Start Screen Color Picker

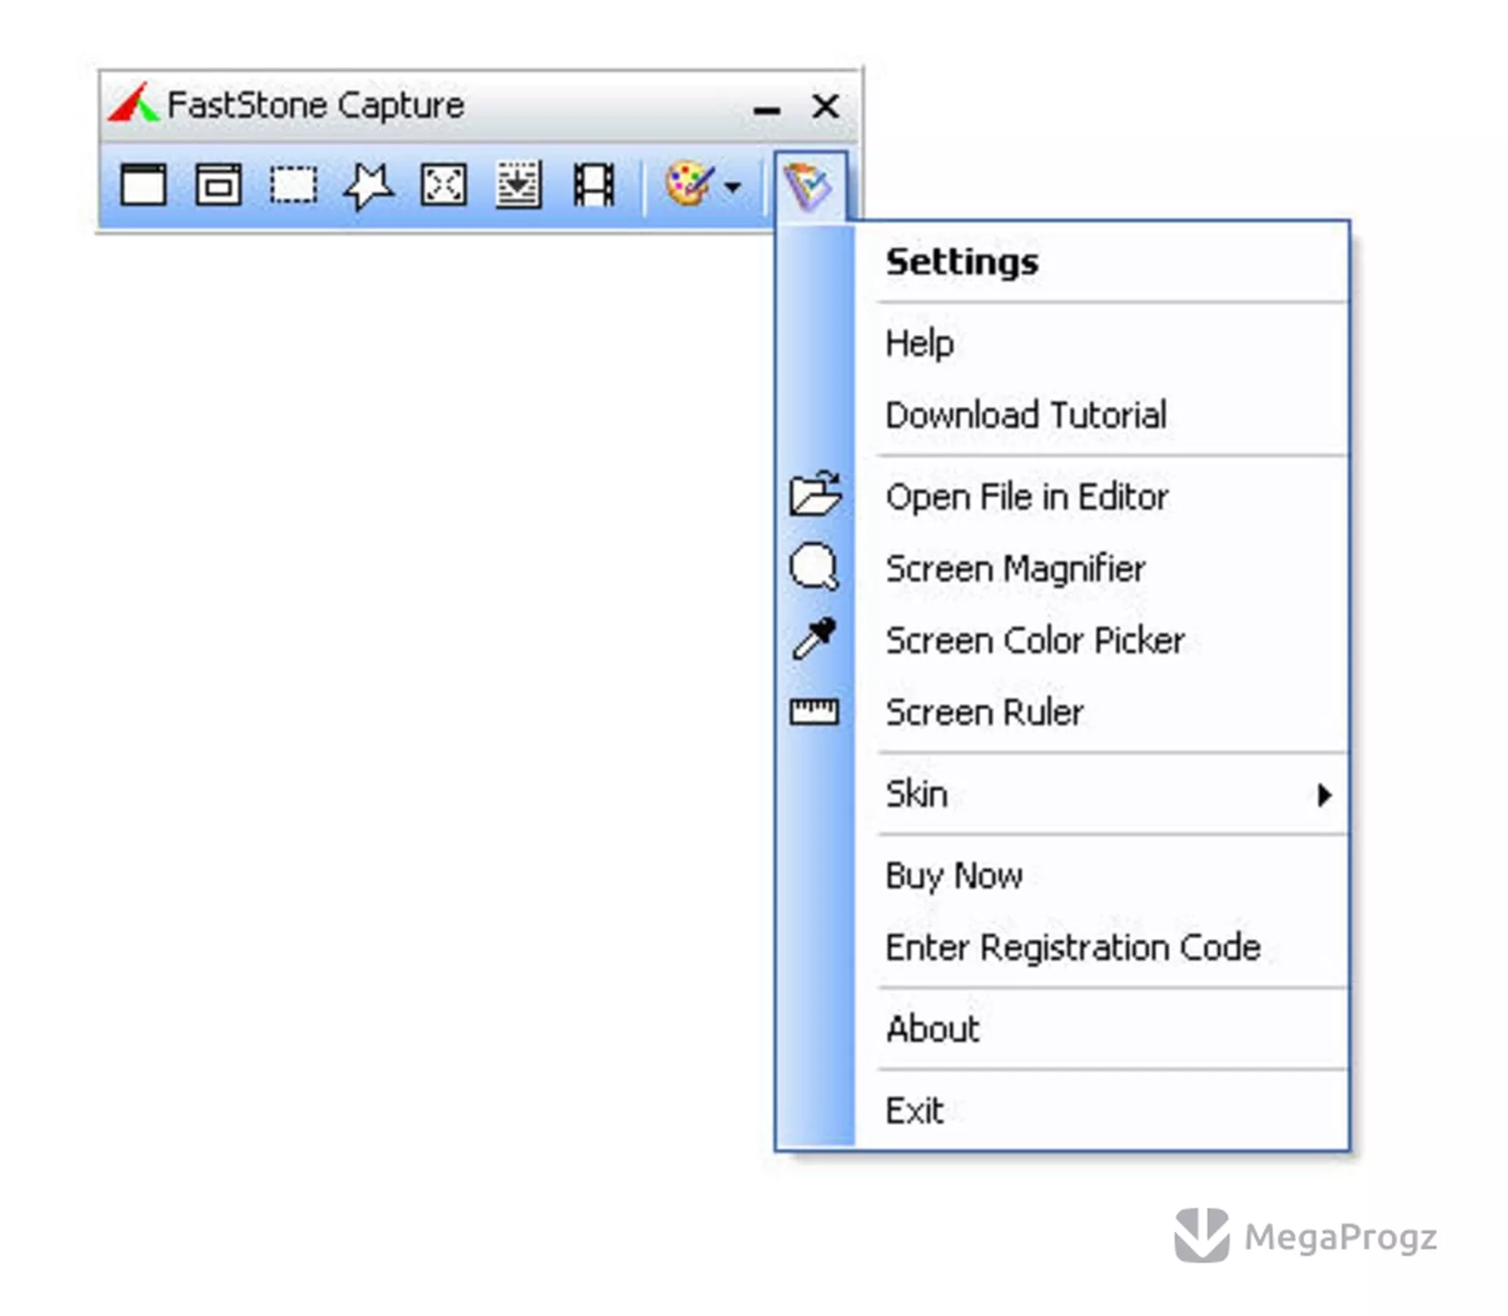coord(1101,640)
